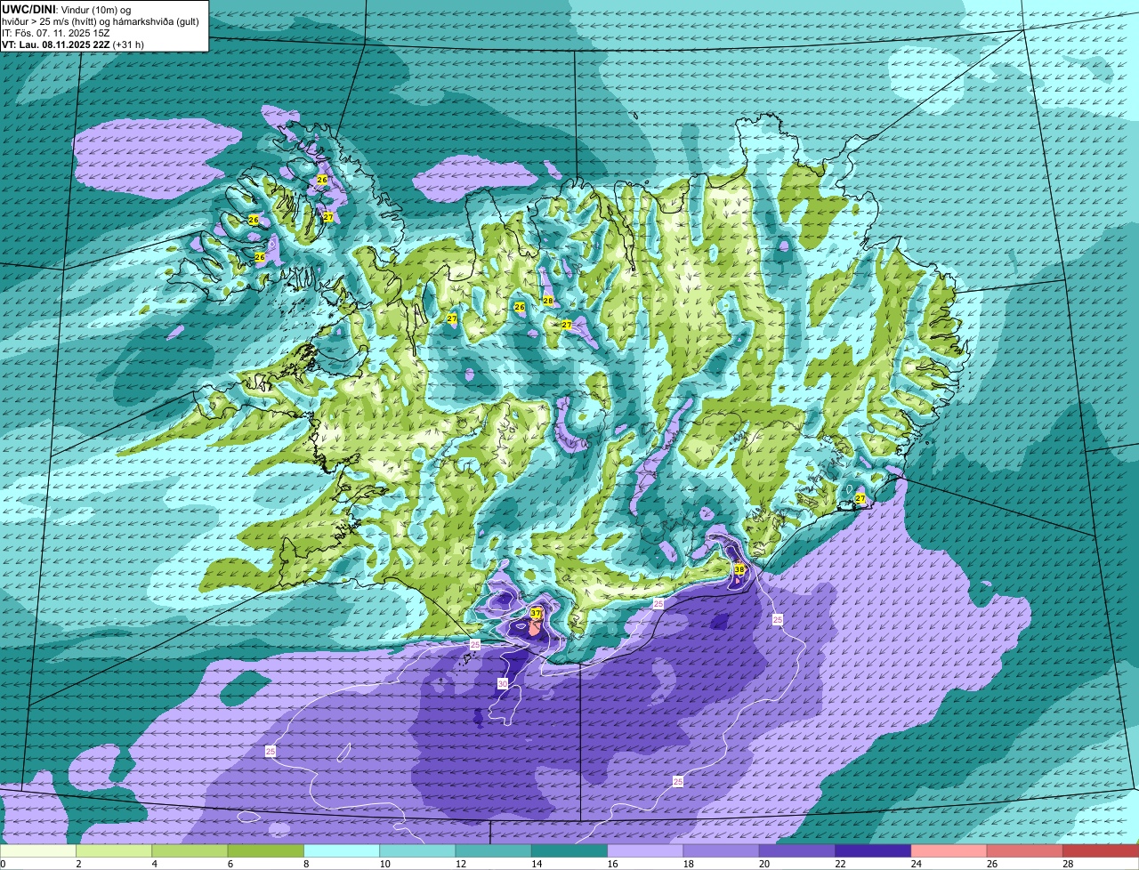The height and width of the screenshot is (870, 1139).
Task: Click the legend tick label "8"
Action: pos(306,864)
